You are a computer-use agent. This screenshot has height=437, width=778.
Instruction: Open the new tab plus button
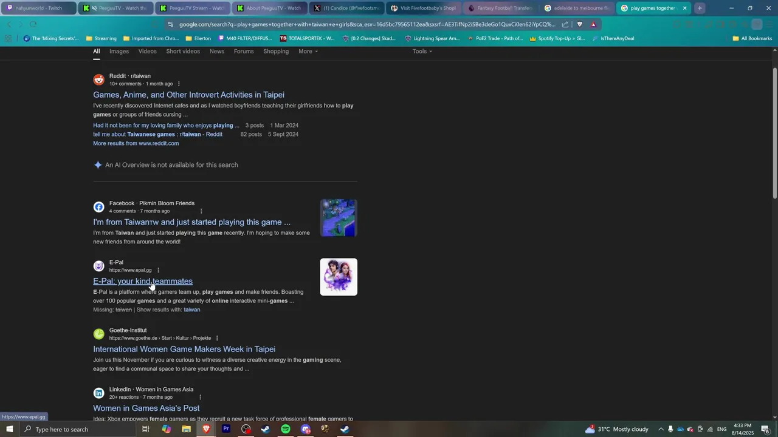(700, 8)
